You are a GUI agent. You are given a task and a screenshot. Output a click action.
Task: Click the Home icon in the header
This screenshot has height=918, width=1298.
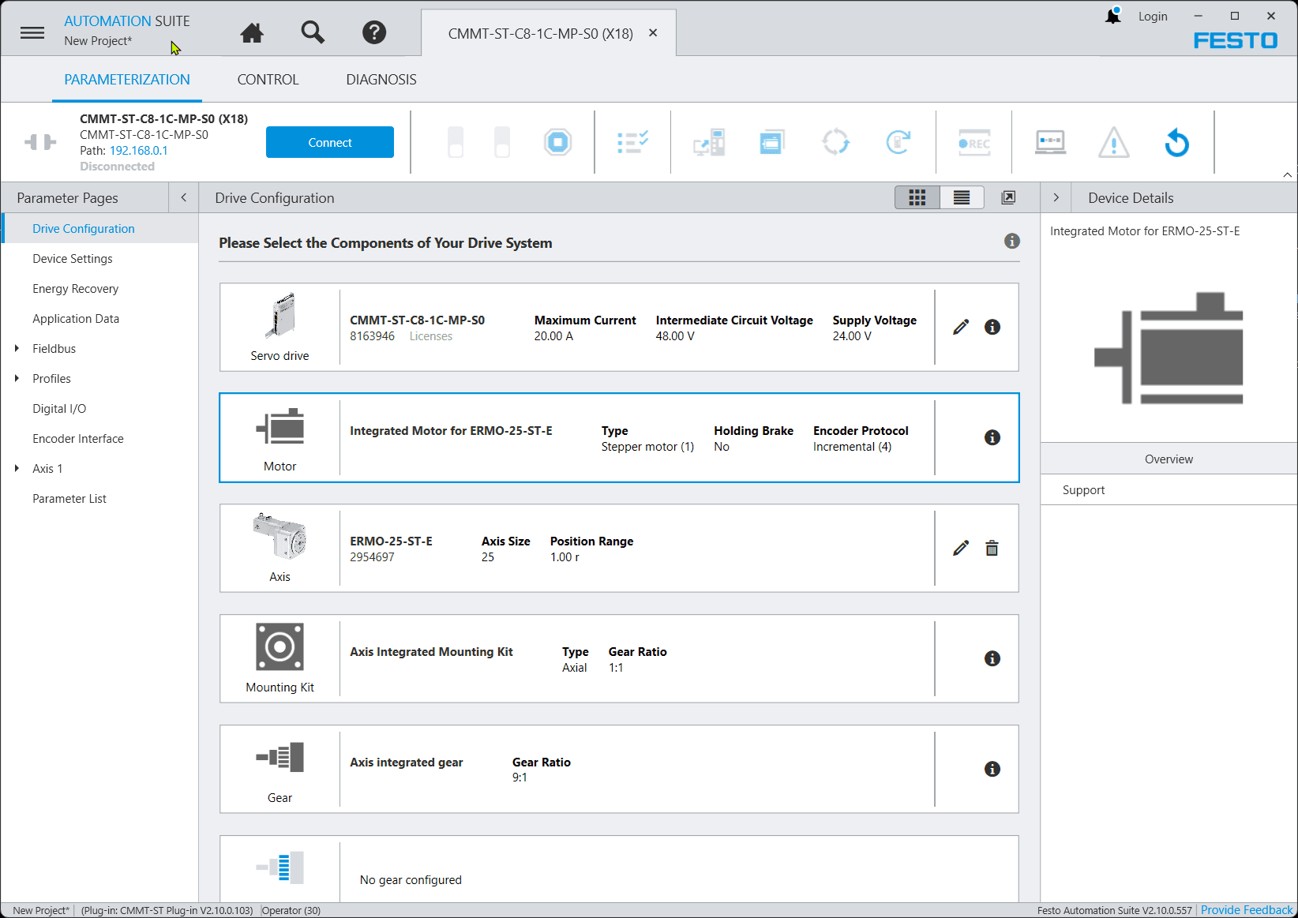point(251,32)
